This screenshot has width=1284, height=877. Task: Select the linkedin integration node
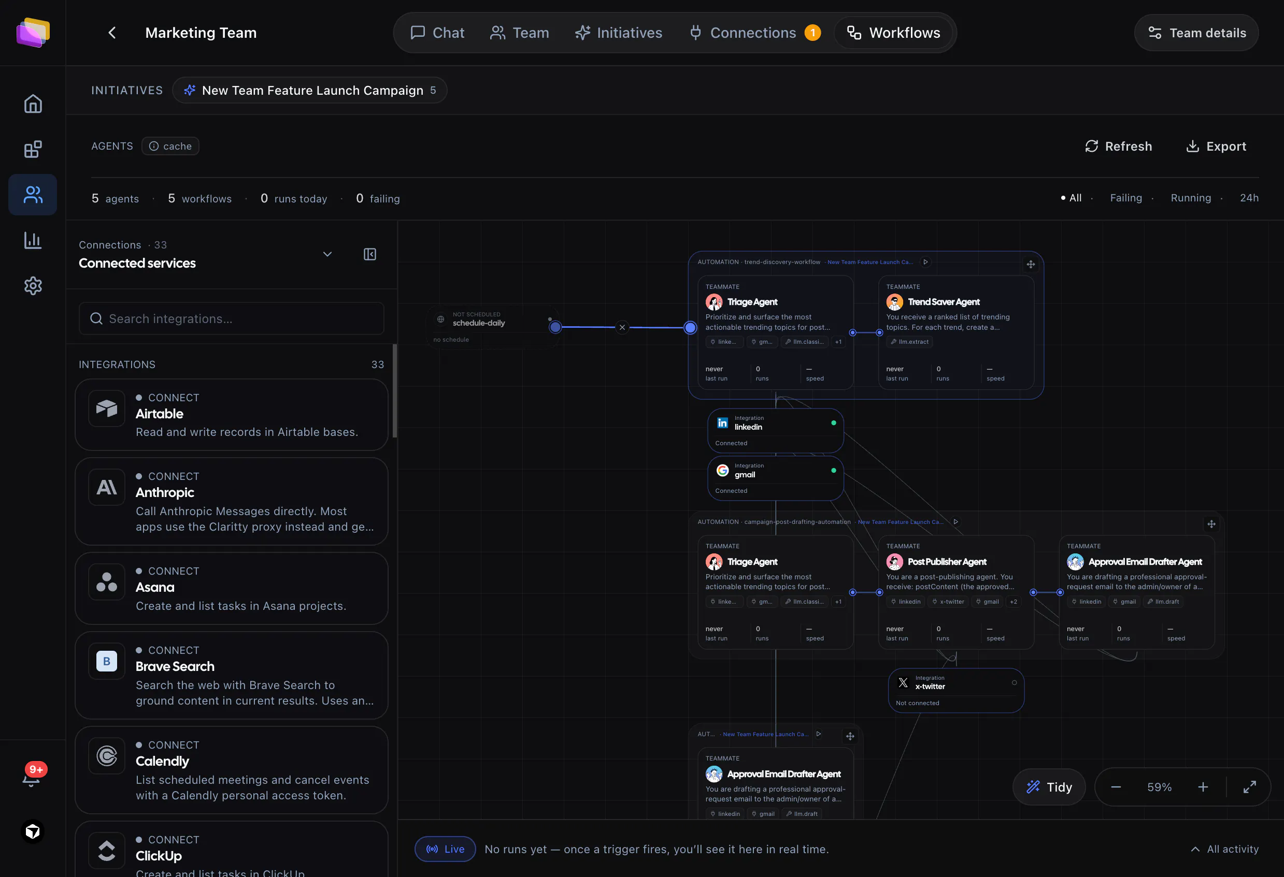[775, 431]
